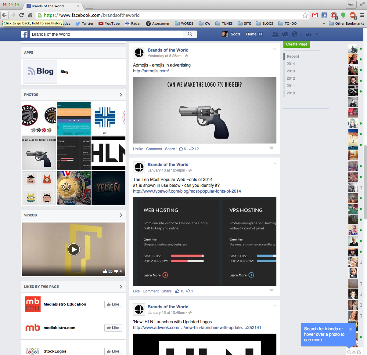Open Gmail extension icon in toolbar

(315, 15)
